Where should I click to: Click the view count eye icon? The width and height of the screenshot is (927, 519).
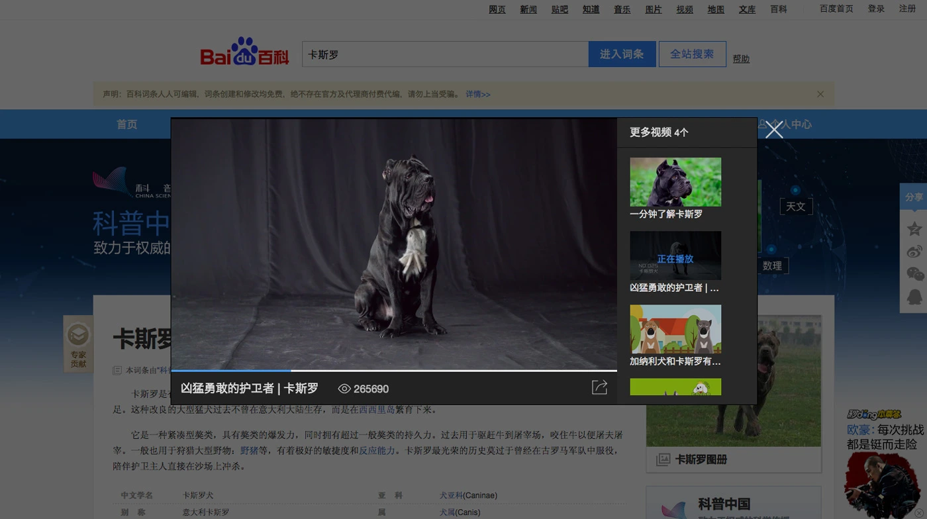[343, 389]
